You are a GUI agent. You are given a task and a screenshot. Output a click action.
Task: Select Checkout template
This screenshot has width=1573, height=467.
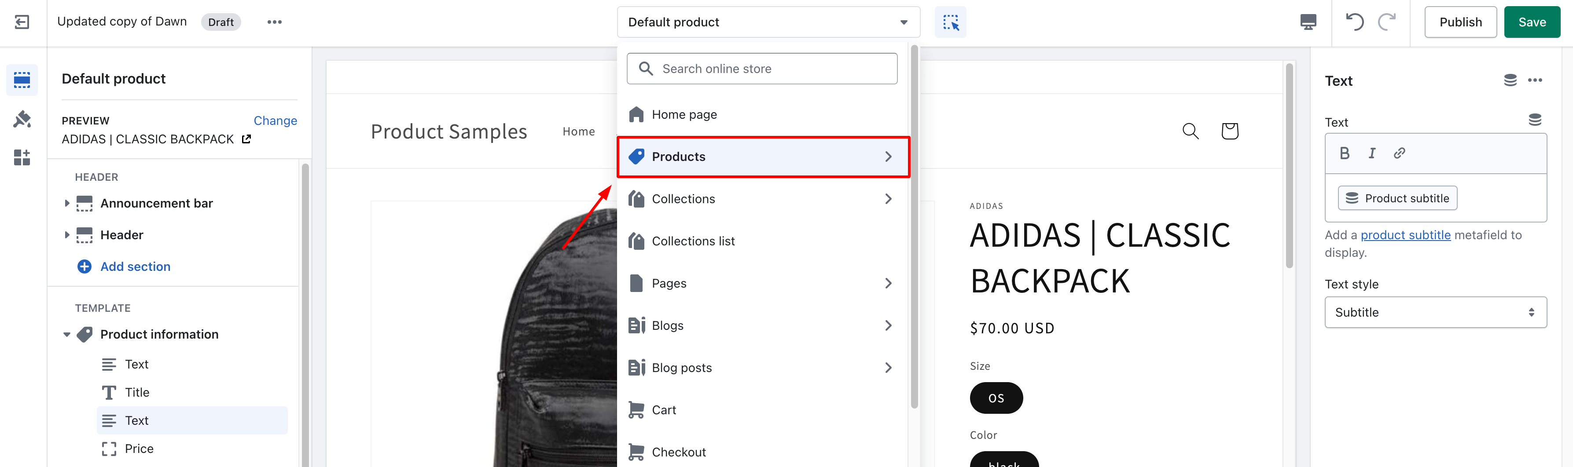click(763, 452)
